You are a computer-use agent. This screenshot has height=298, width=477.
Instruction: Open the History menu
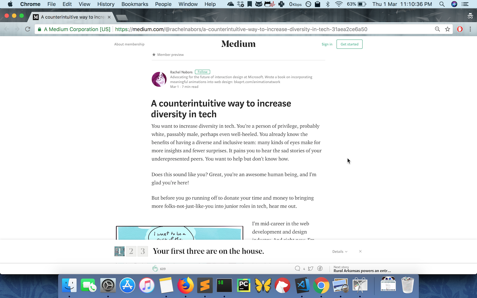(x=106, y=4)
